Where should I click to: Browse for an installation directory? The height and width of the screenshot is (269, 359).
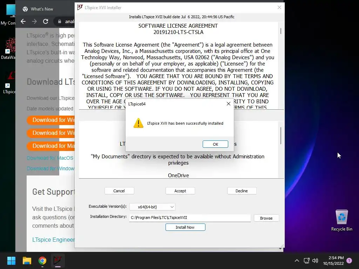click(x=266, y=218)
